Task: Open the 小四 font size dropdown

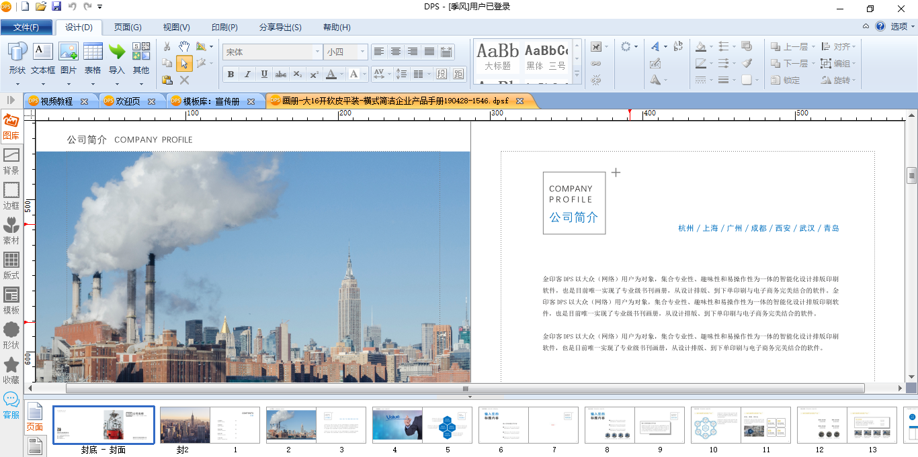Action: click(x=363, y=52)
